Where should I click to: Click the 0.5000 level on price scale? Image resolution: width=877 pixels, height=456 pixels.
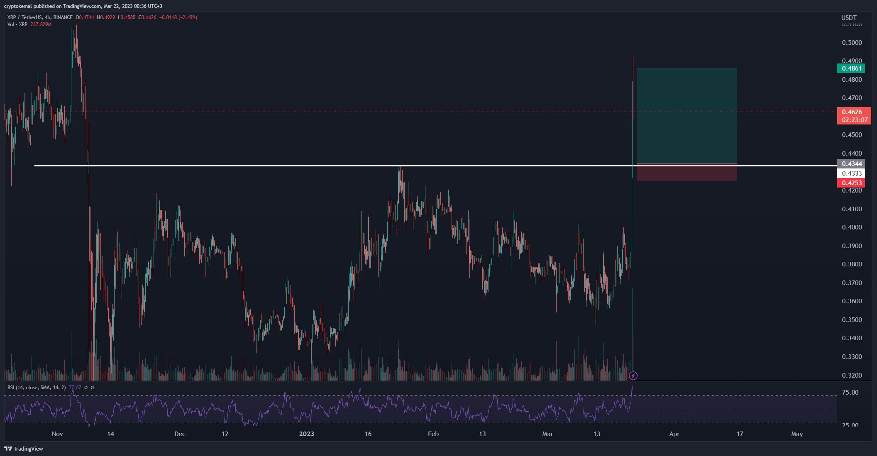tap(852, 43)
